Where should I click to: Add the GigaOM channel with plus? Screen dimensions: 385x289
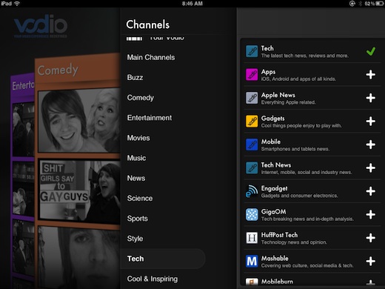(371, 214)
